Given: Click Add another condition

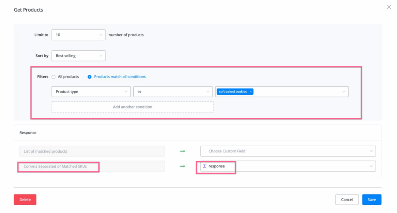Looking at the screenshot, I should coord(133,107).
